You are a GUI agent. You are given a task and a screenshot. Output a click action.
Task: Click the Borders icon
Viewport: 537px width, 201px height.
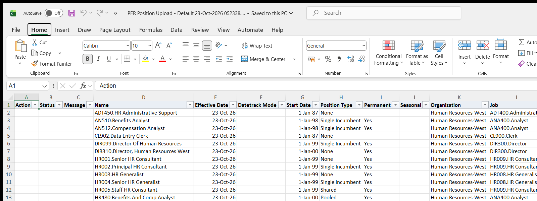pyautogui.click(x=127, y=59)
